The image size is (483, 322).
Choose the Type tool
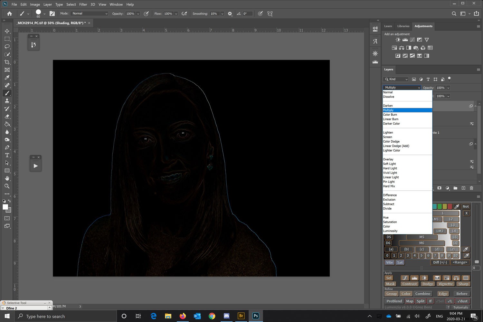tap(7, 155)
